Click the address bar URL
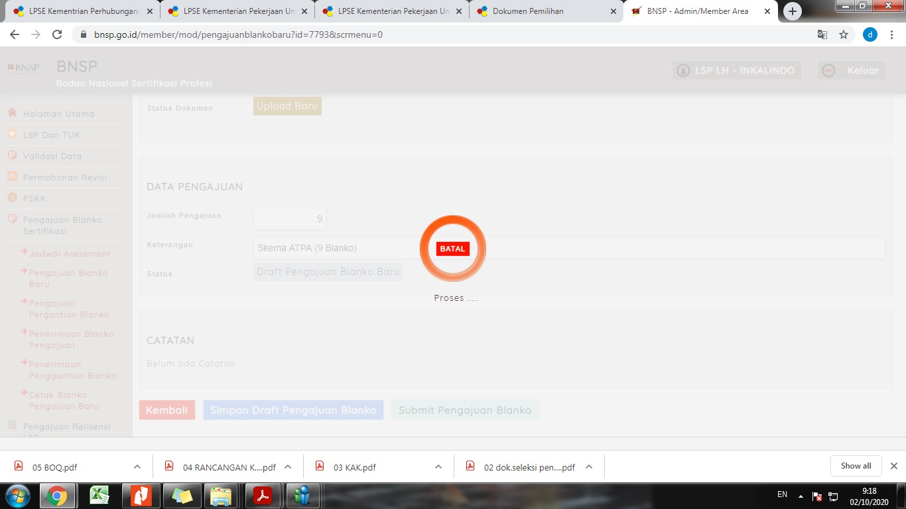906x509 pixels. point(238,34)
